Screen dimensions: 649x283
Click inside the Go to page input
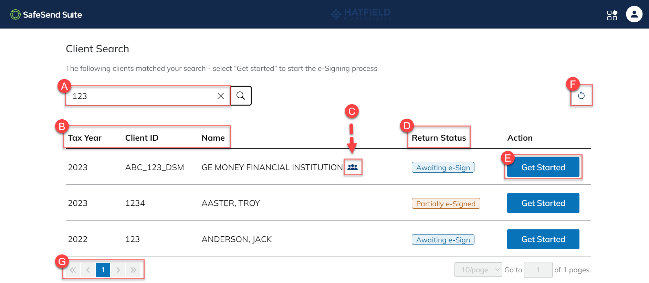click(x=538, y=270)
